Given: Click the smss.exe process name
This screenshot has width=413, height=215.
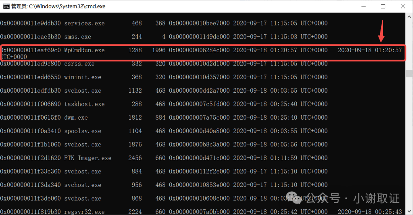Looking at the screenshot, I should [77, 37].
